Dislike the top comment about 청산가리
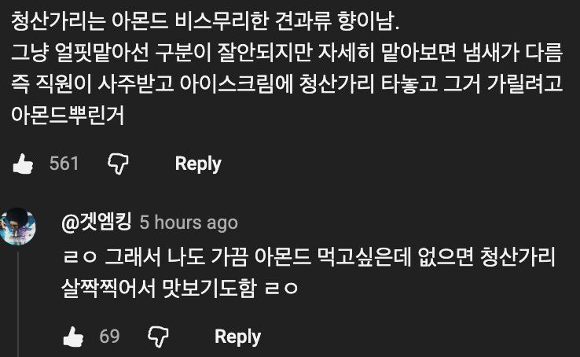This screenshot has height=357, width=580. pyautogui.click(x=118, y=164)
